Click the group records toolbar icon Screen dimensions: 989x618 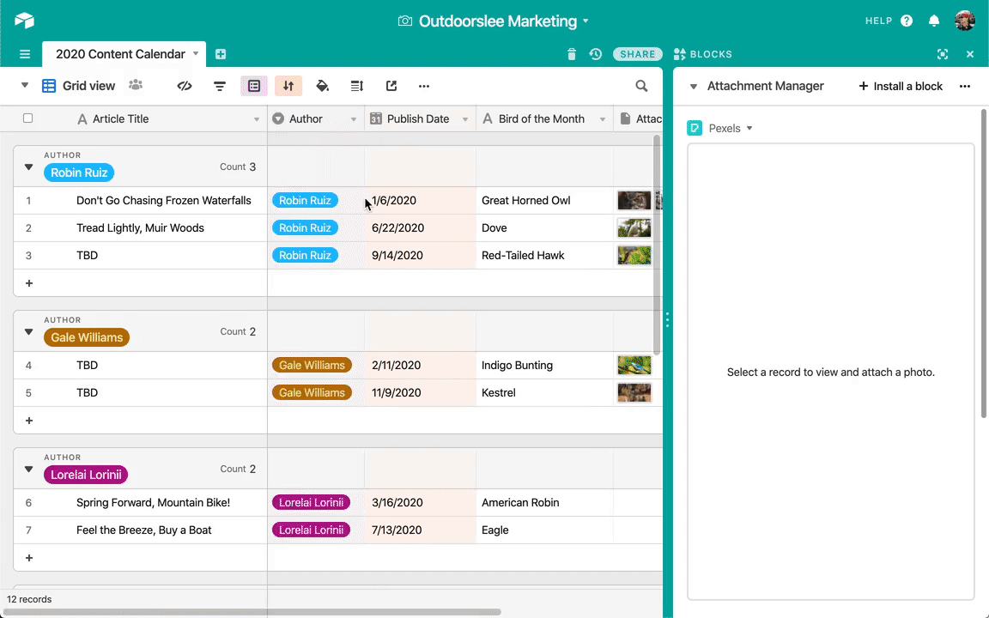tap(254, 86)
